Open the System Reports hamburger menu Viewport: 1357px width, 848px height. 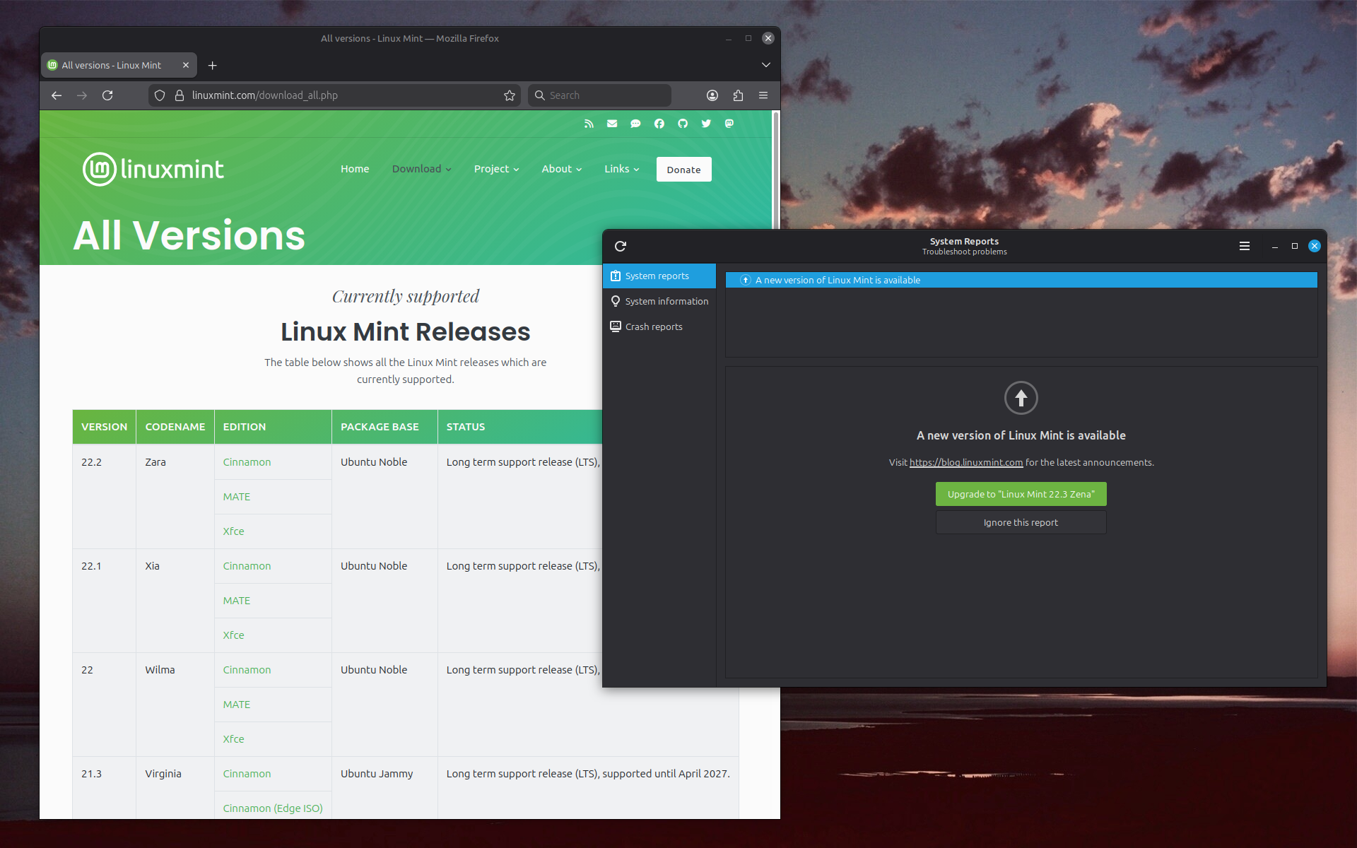pos(1244,246)
